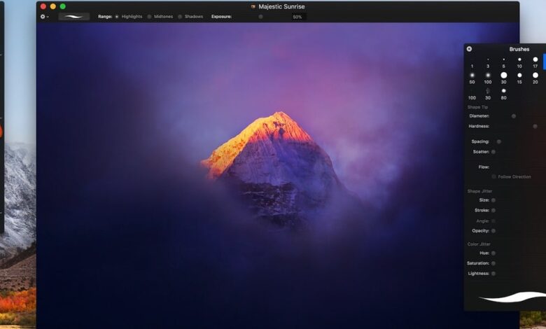546x329 pixels.
Task: Click the Exposure slider handle
Action: coord(261,16)
